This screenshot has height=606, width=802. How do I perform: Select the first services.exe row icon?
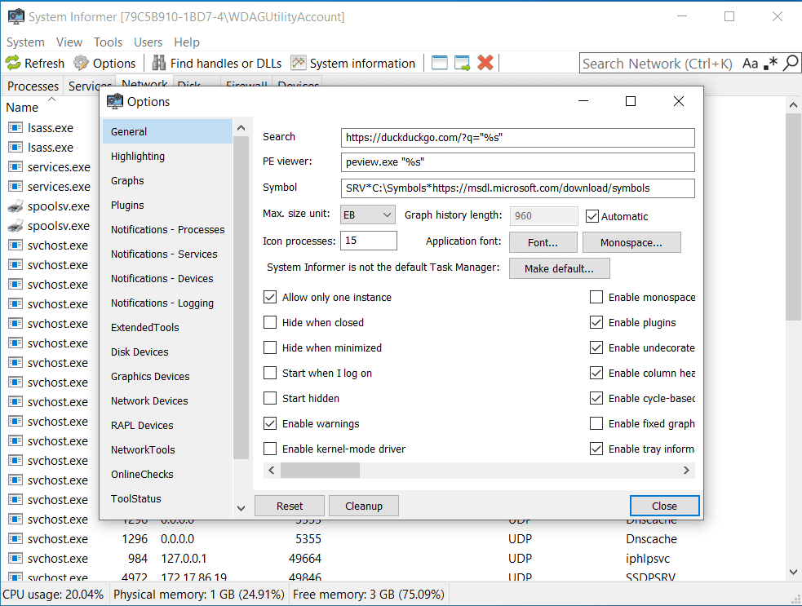tap(16, 166)
